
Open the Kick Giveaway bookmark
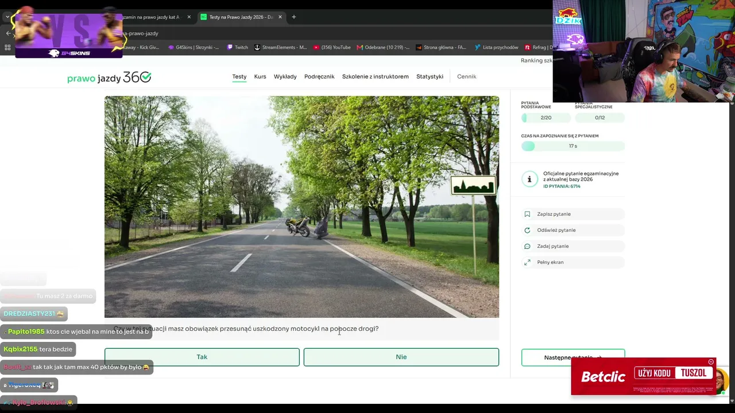141,48
